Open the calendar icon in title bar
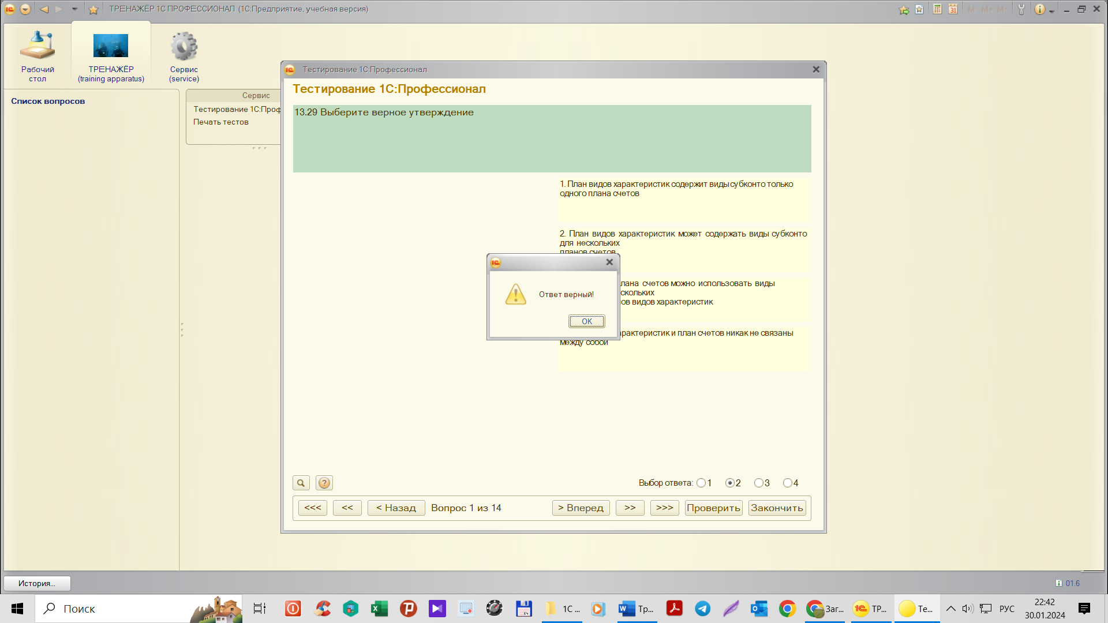The width and height of the screenshot is (1108, 623). 953,9
